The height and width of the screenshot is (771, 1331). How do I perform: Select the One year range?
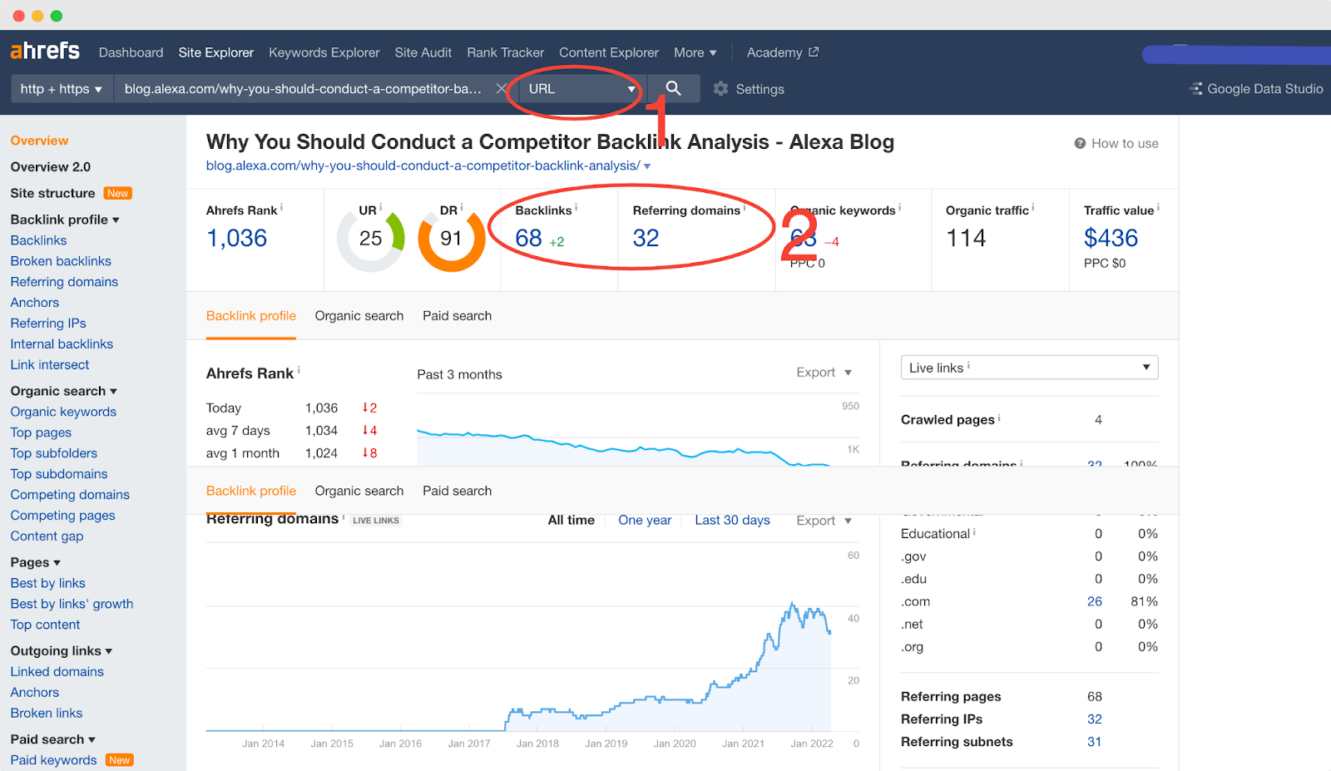point(645,520)
